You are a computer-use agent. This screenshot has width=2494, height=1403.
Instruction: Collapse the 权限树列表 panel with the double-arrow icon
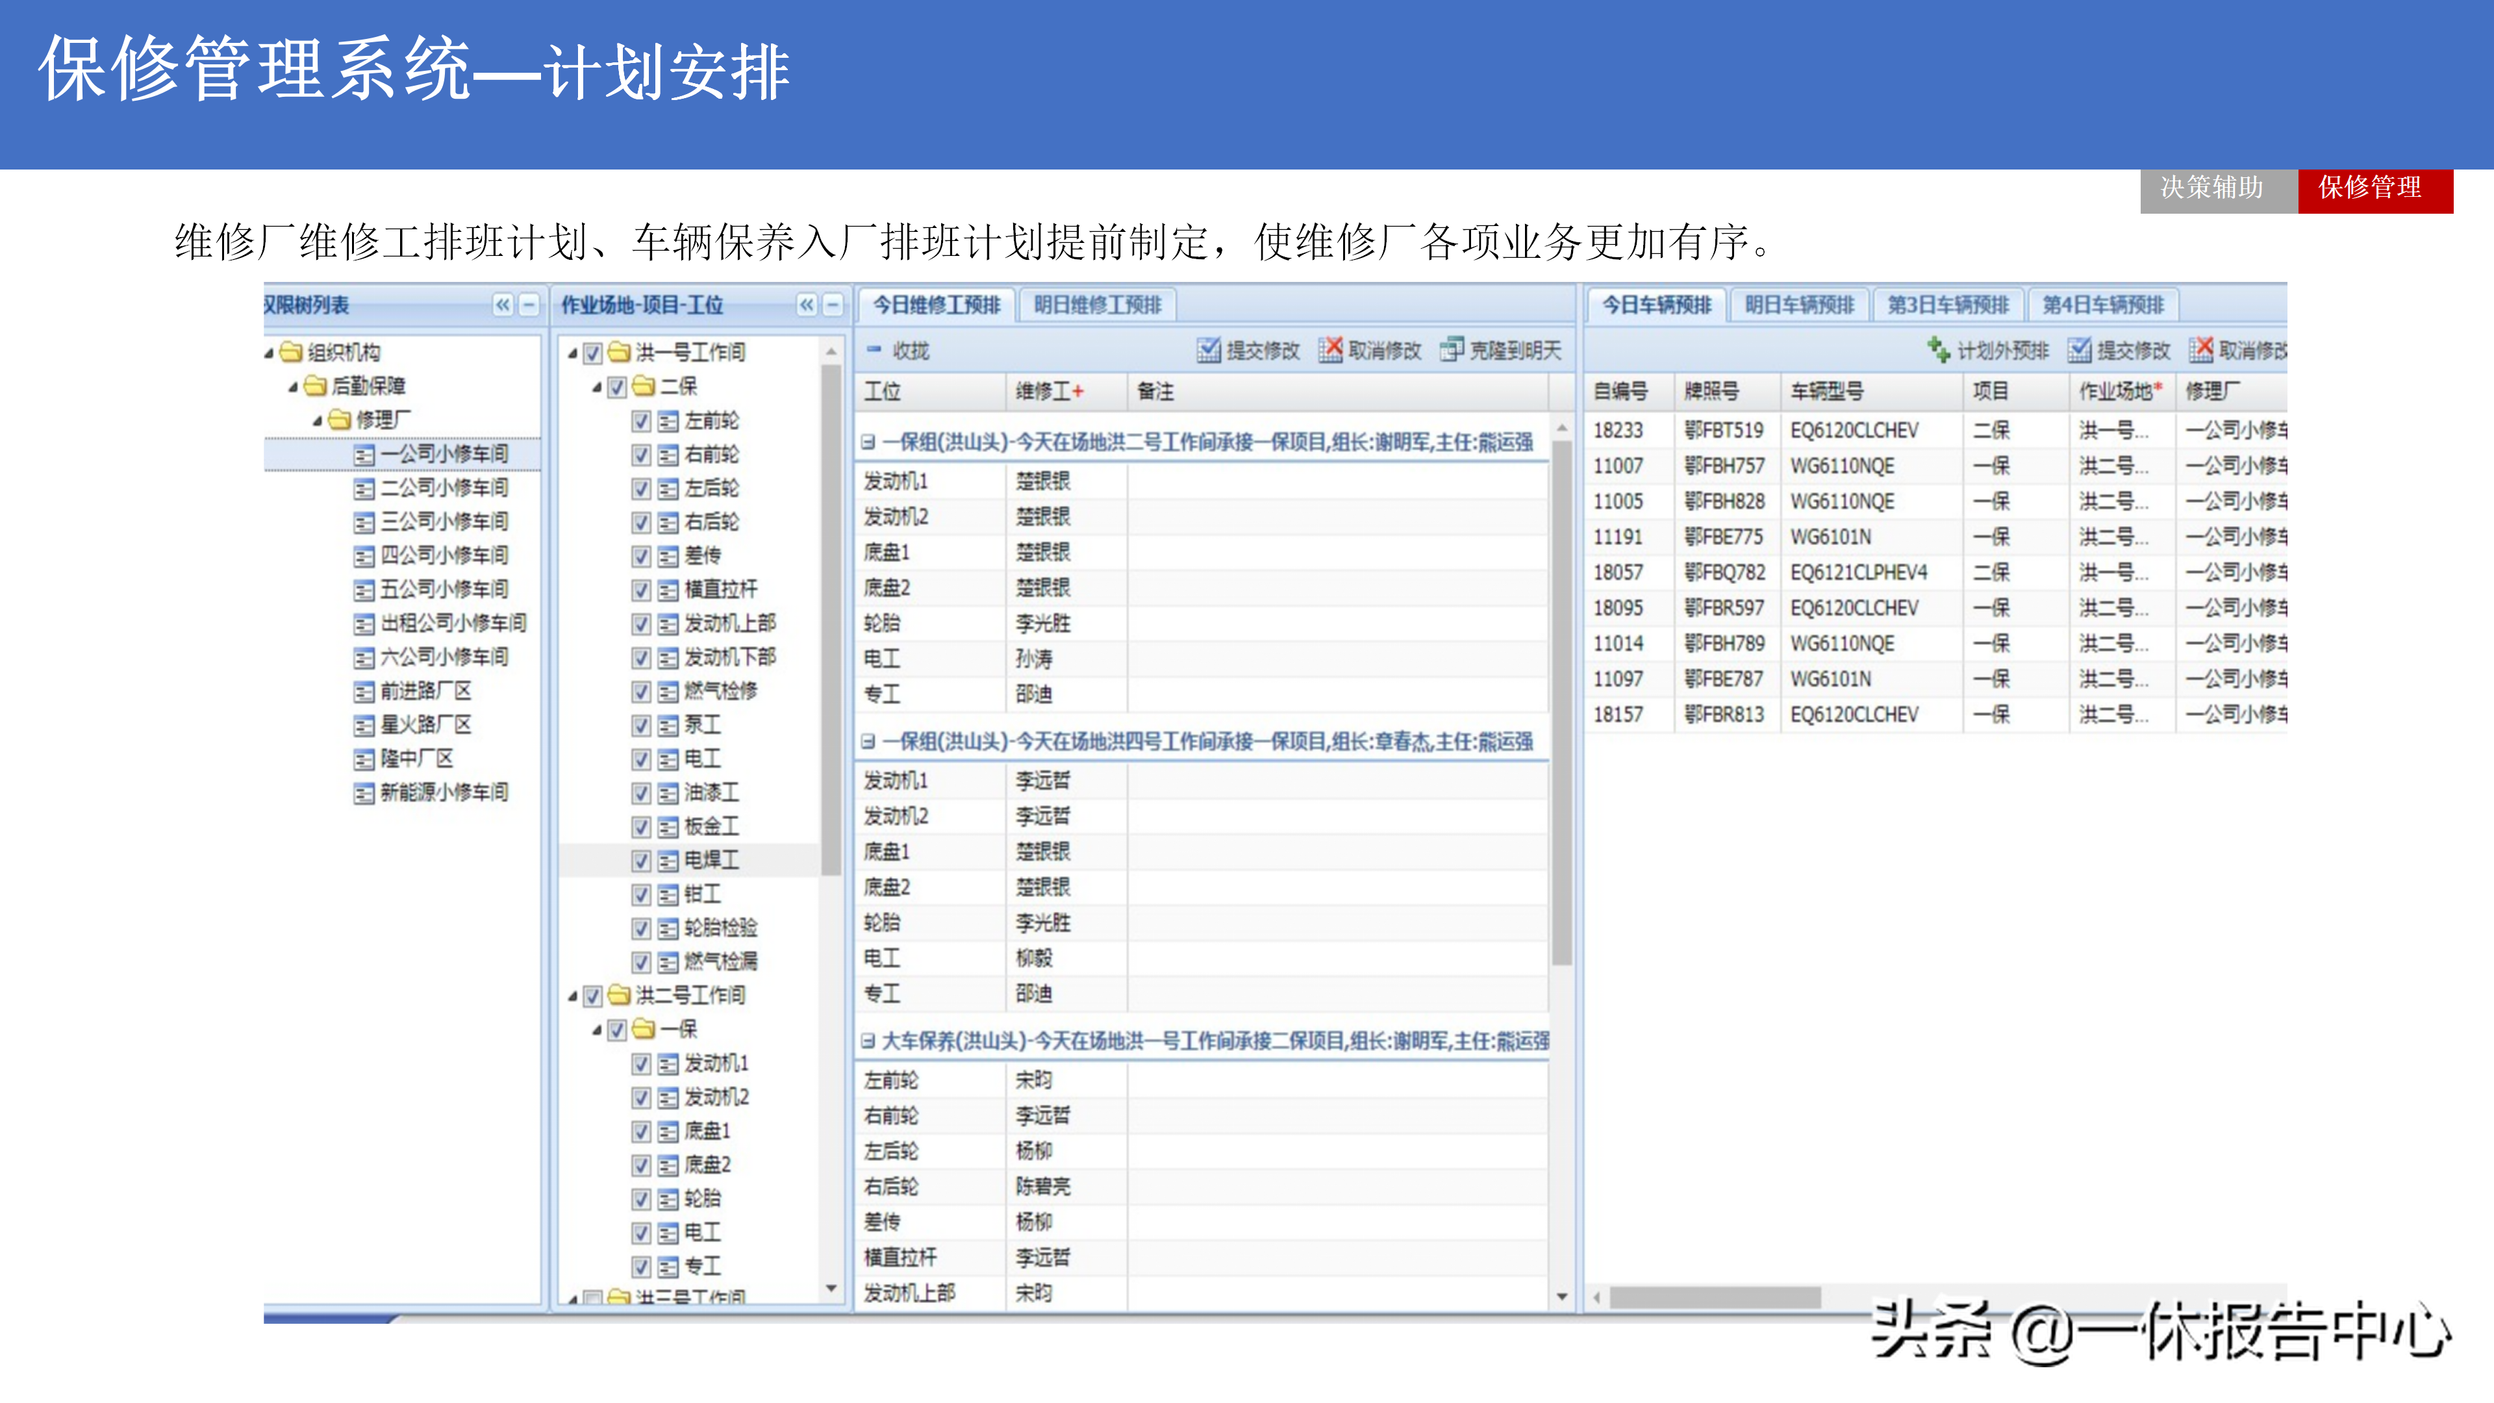pos(503,305)
